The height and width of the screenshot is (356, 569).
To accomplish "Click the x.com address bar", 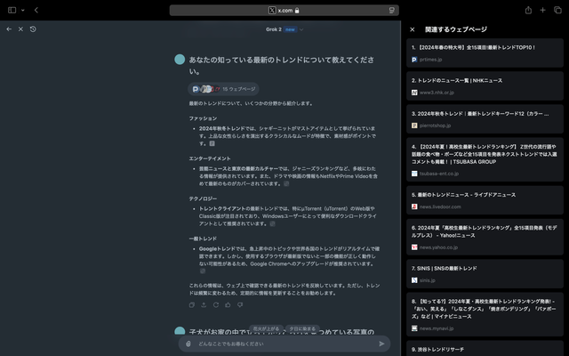I will [284, 10].
